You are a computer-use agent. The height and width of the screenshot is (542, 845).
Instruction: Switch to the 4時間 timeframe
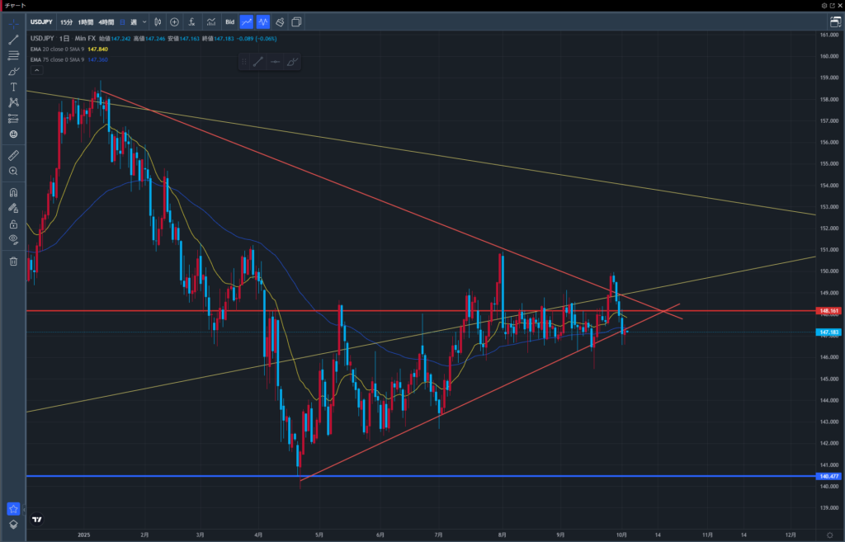(106, 21)
